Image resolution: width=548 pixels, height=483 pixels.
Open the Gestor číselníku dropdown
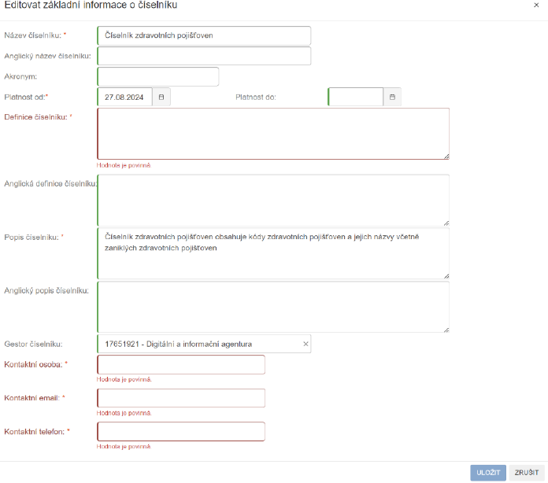[197, 344]
